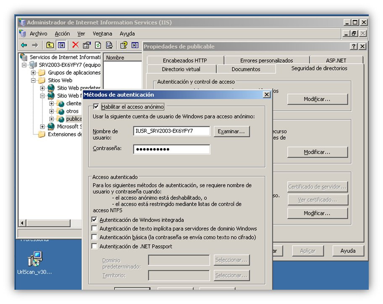Click Examinar button next to user name

pos(231,131)
